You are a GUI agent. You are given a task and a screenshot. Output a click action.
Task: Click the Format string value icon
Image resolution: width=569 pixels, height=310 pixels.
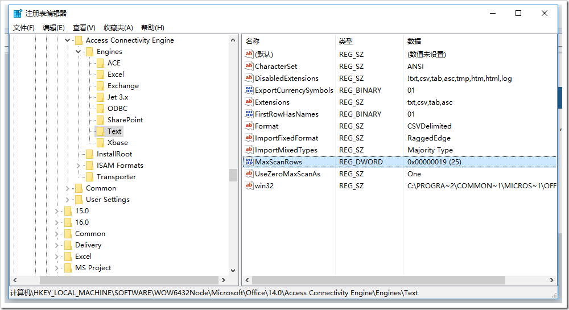[249, 126]
